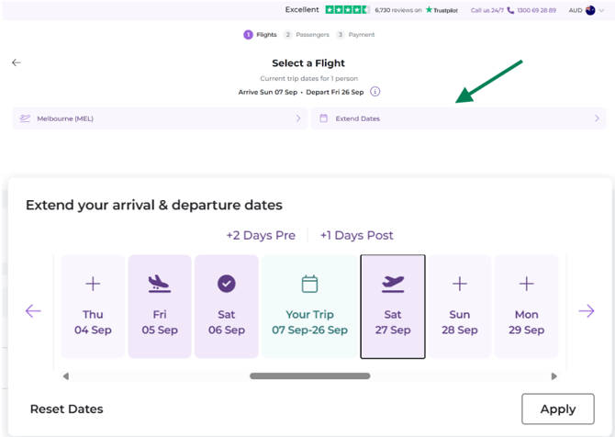Viewport: 615px width, 437px height.
Task: Expand the Melbourne (MEL) airport selector
Action: tap(160, 118)
